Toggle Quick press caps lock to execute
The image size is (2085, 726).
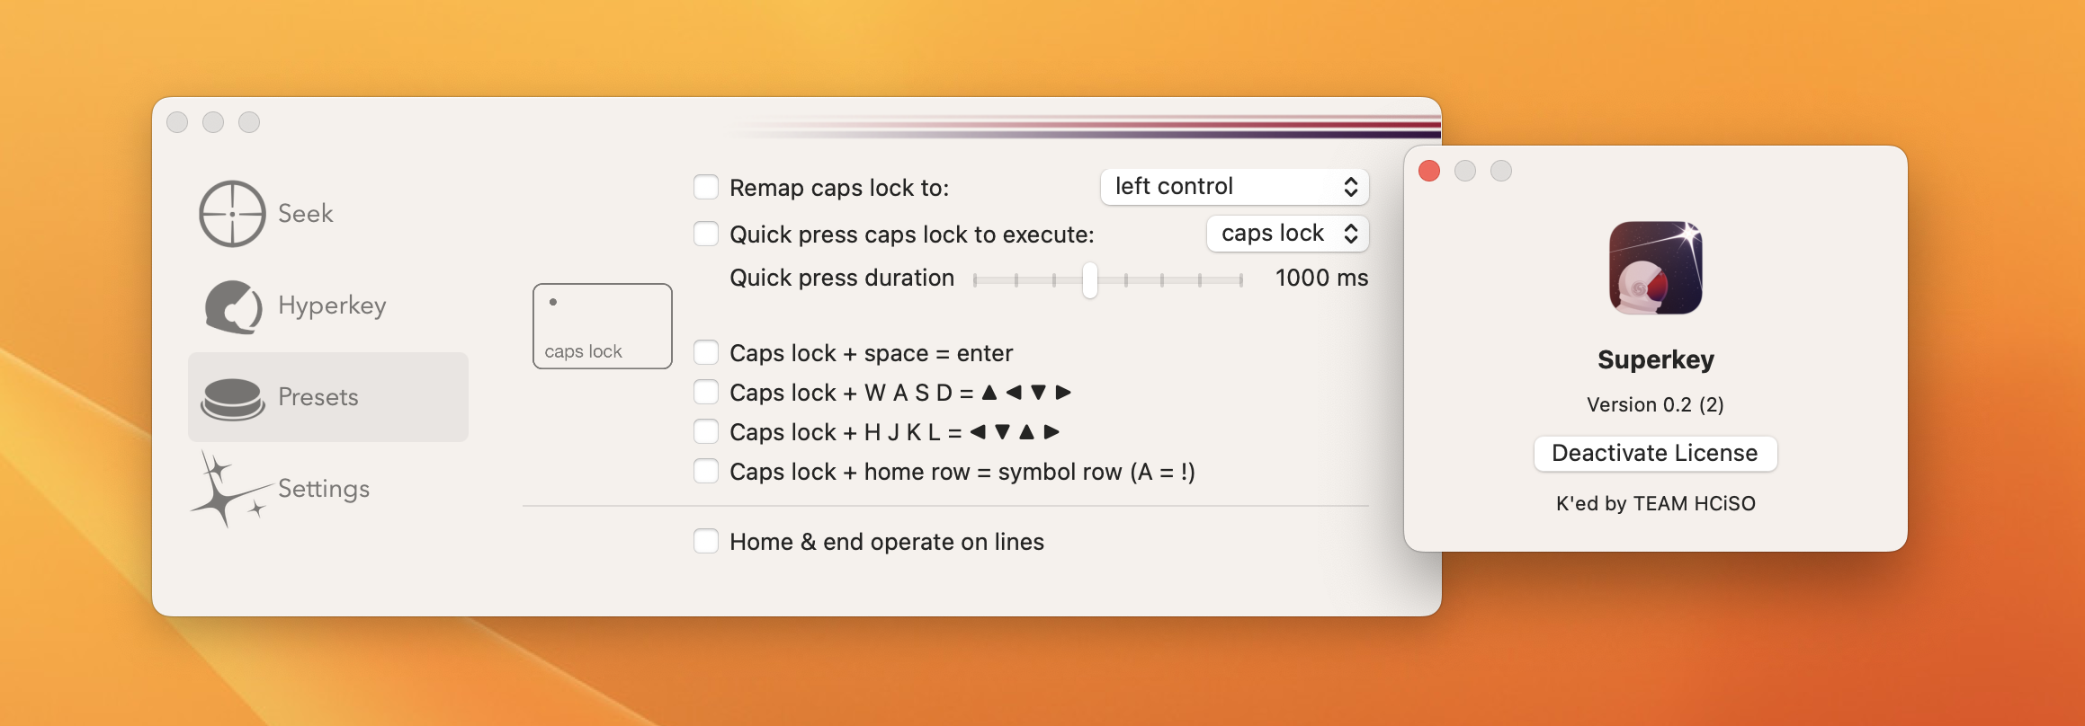pyautogui.click(x=706, y=234)
